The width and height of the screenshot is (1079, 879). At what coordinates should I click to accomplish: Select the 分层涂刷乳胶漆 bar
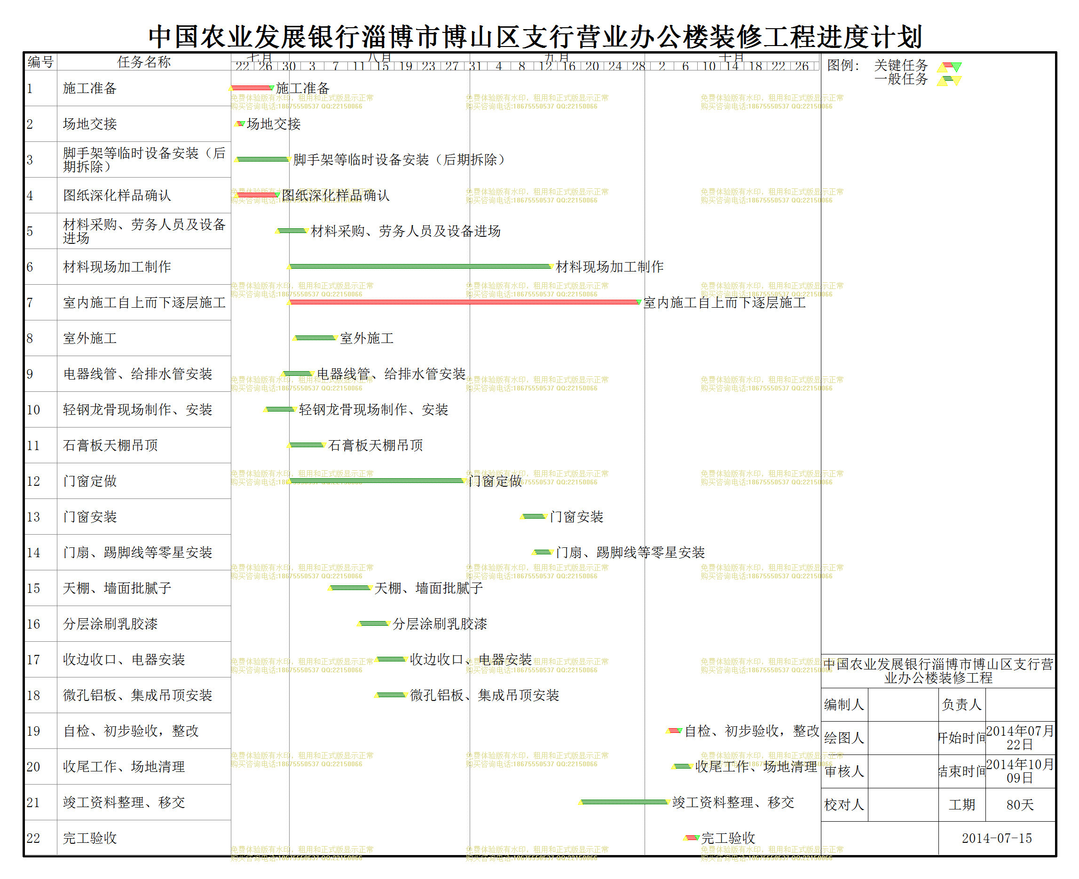coord(373,623)
